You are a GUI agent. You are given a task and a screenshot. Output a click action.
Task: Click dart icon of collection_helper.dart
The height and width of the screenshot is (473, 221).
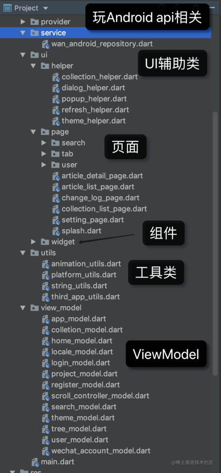(x=56, y=77)
